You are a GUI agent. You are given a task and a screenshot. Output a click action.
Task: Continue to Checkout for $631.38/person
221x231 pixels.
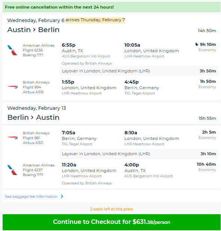(x=111, y=222)
